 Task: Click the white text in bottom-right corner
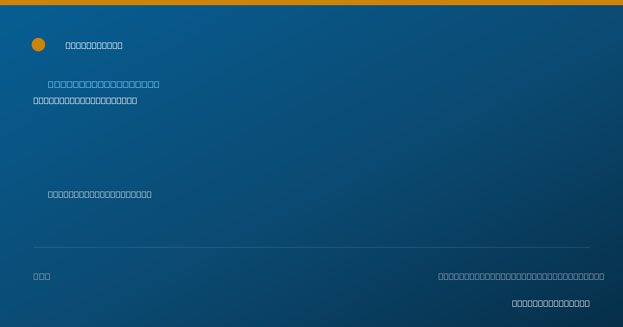[551, 303]
